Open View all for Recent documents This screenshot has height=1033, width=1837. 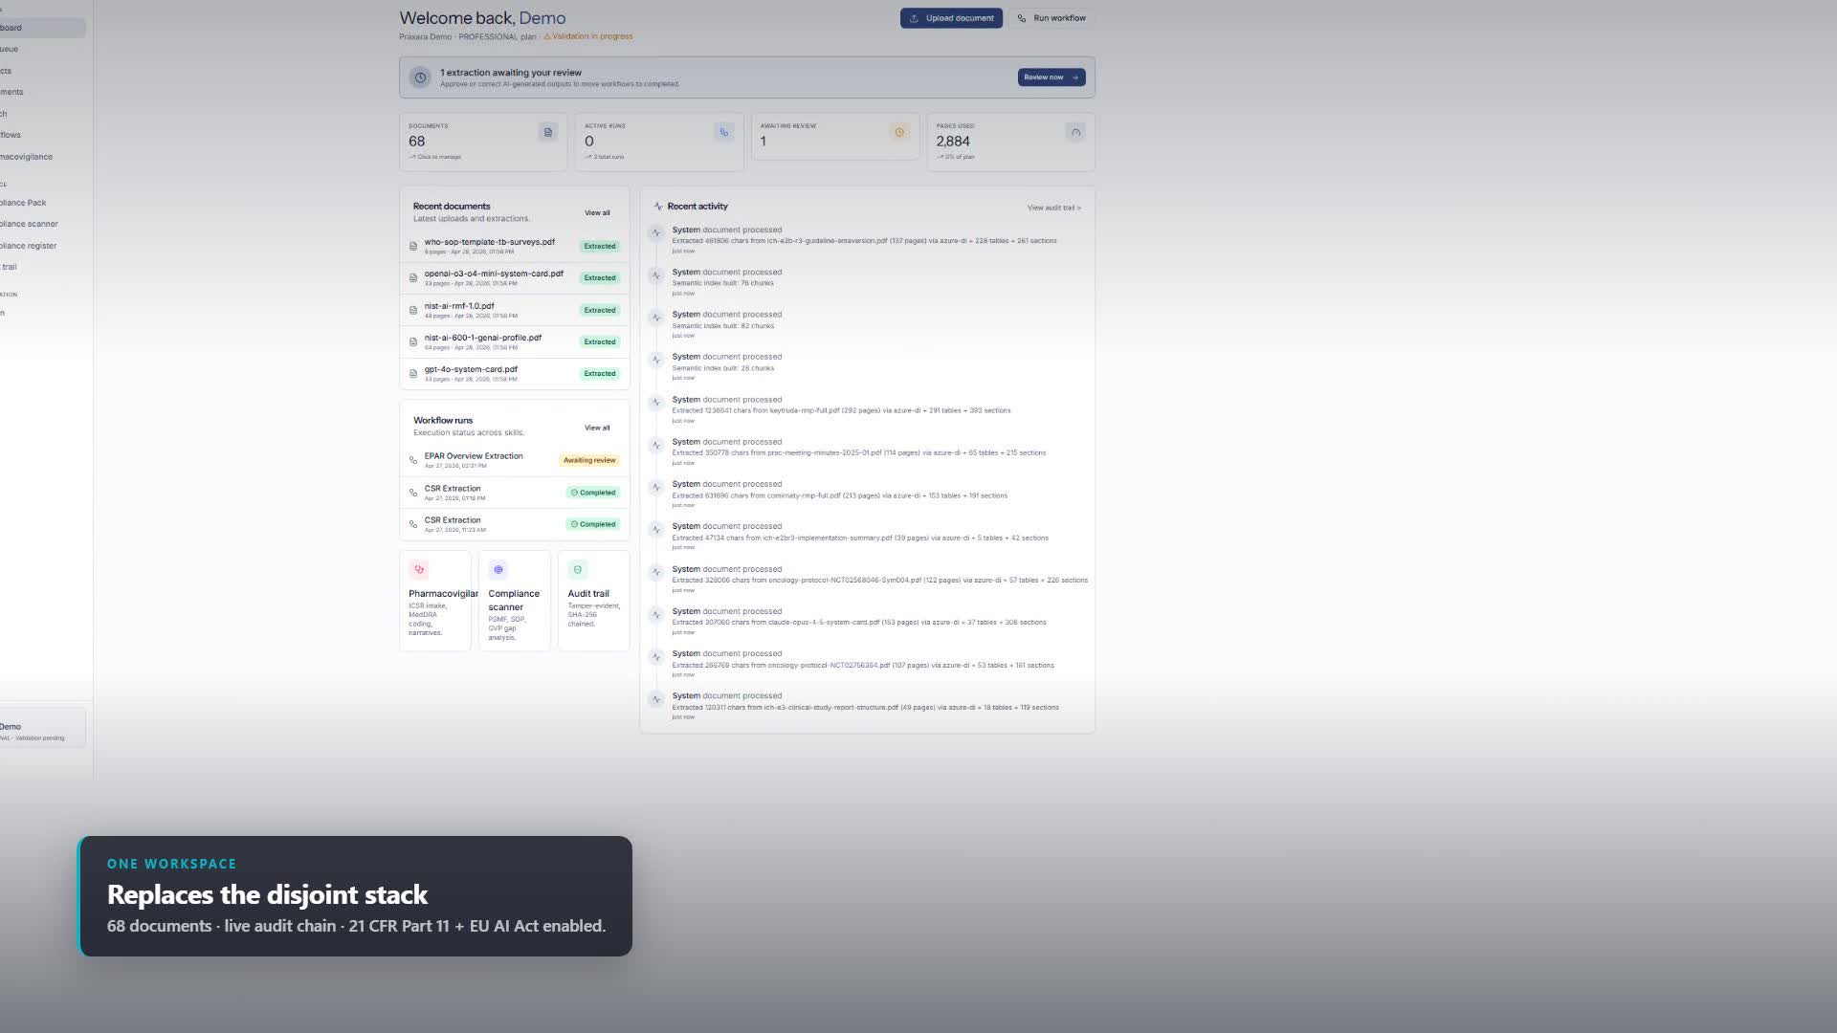(x=597, y=212)
